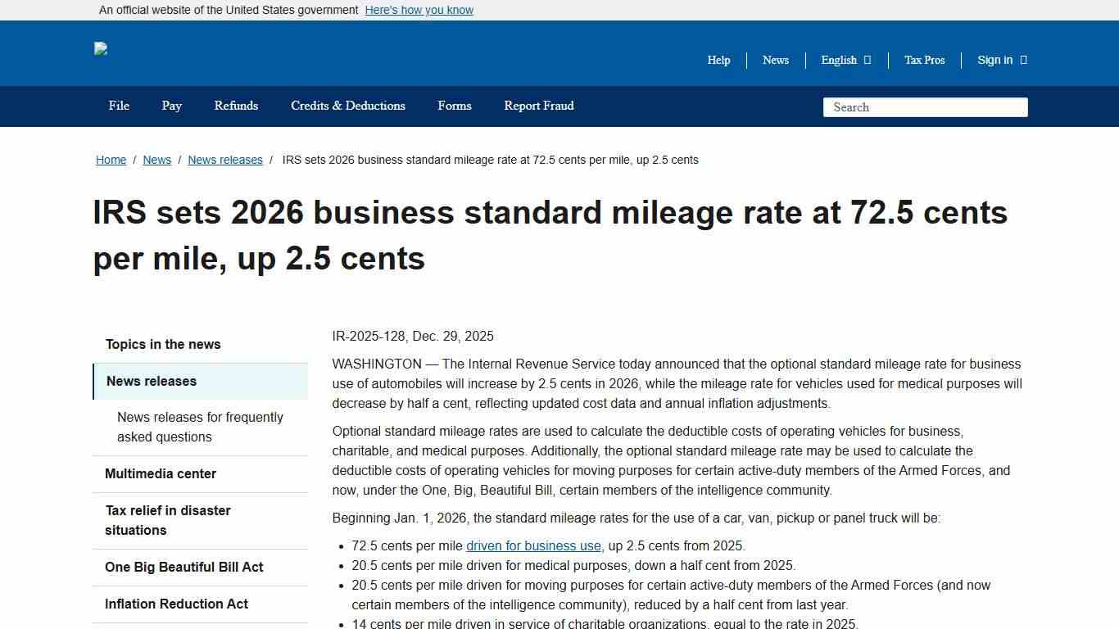The width and height of the screenshot is (1119, 629).
Task: Click One Big Beautiful Bill Act sidebar item
Action: pyautogui.click(x=183, y=567)
